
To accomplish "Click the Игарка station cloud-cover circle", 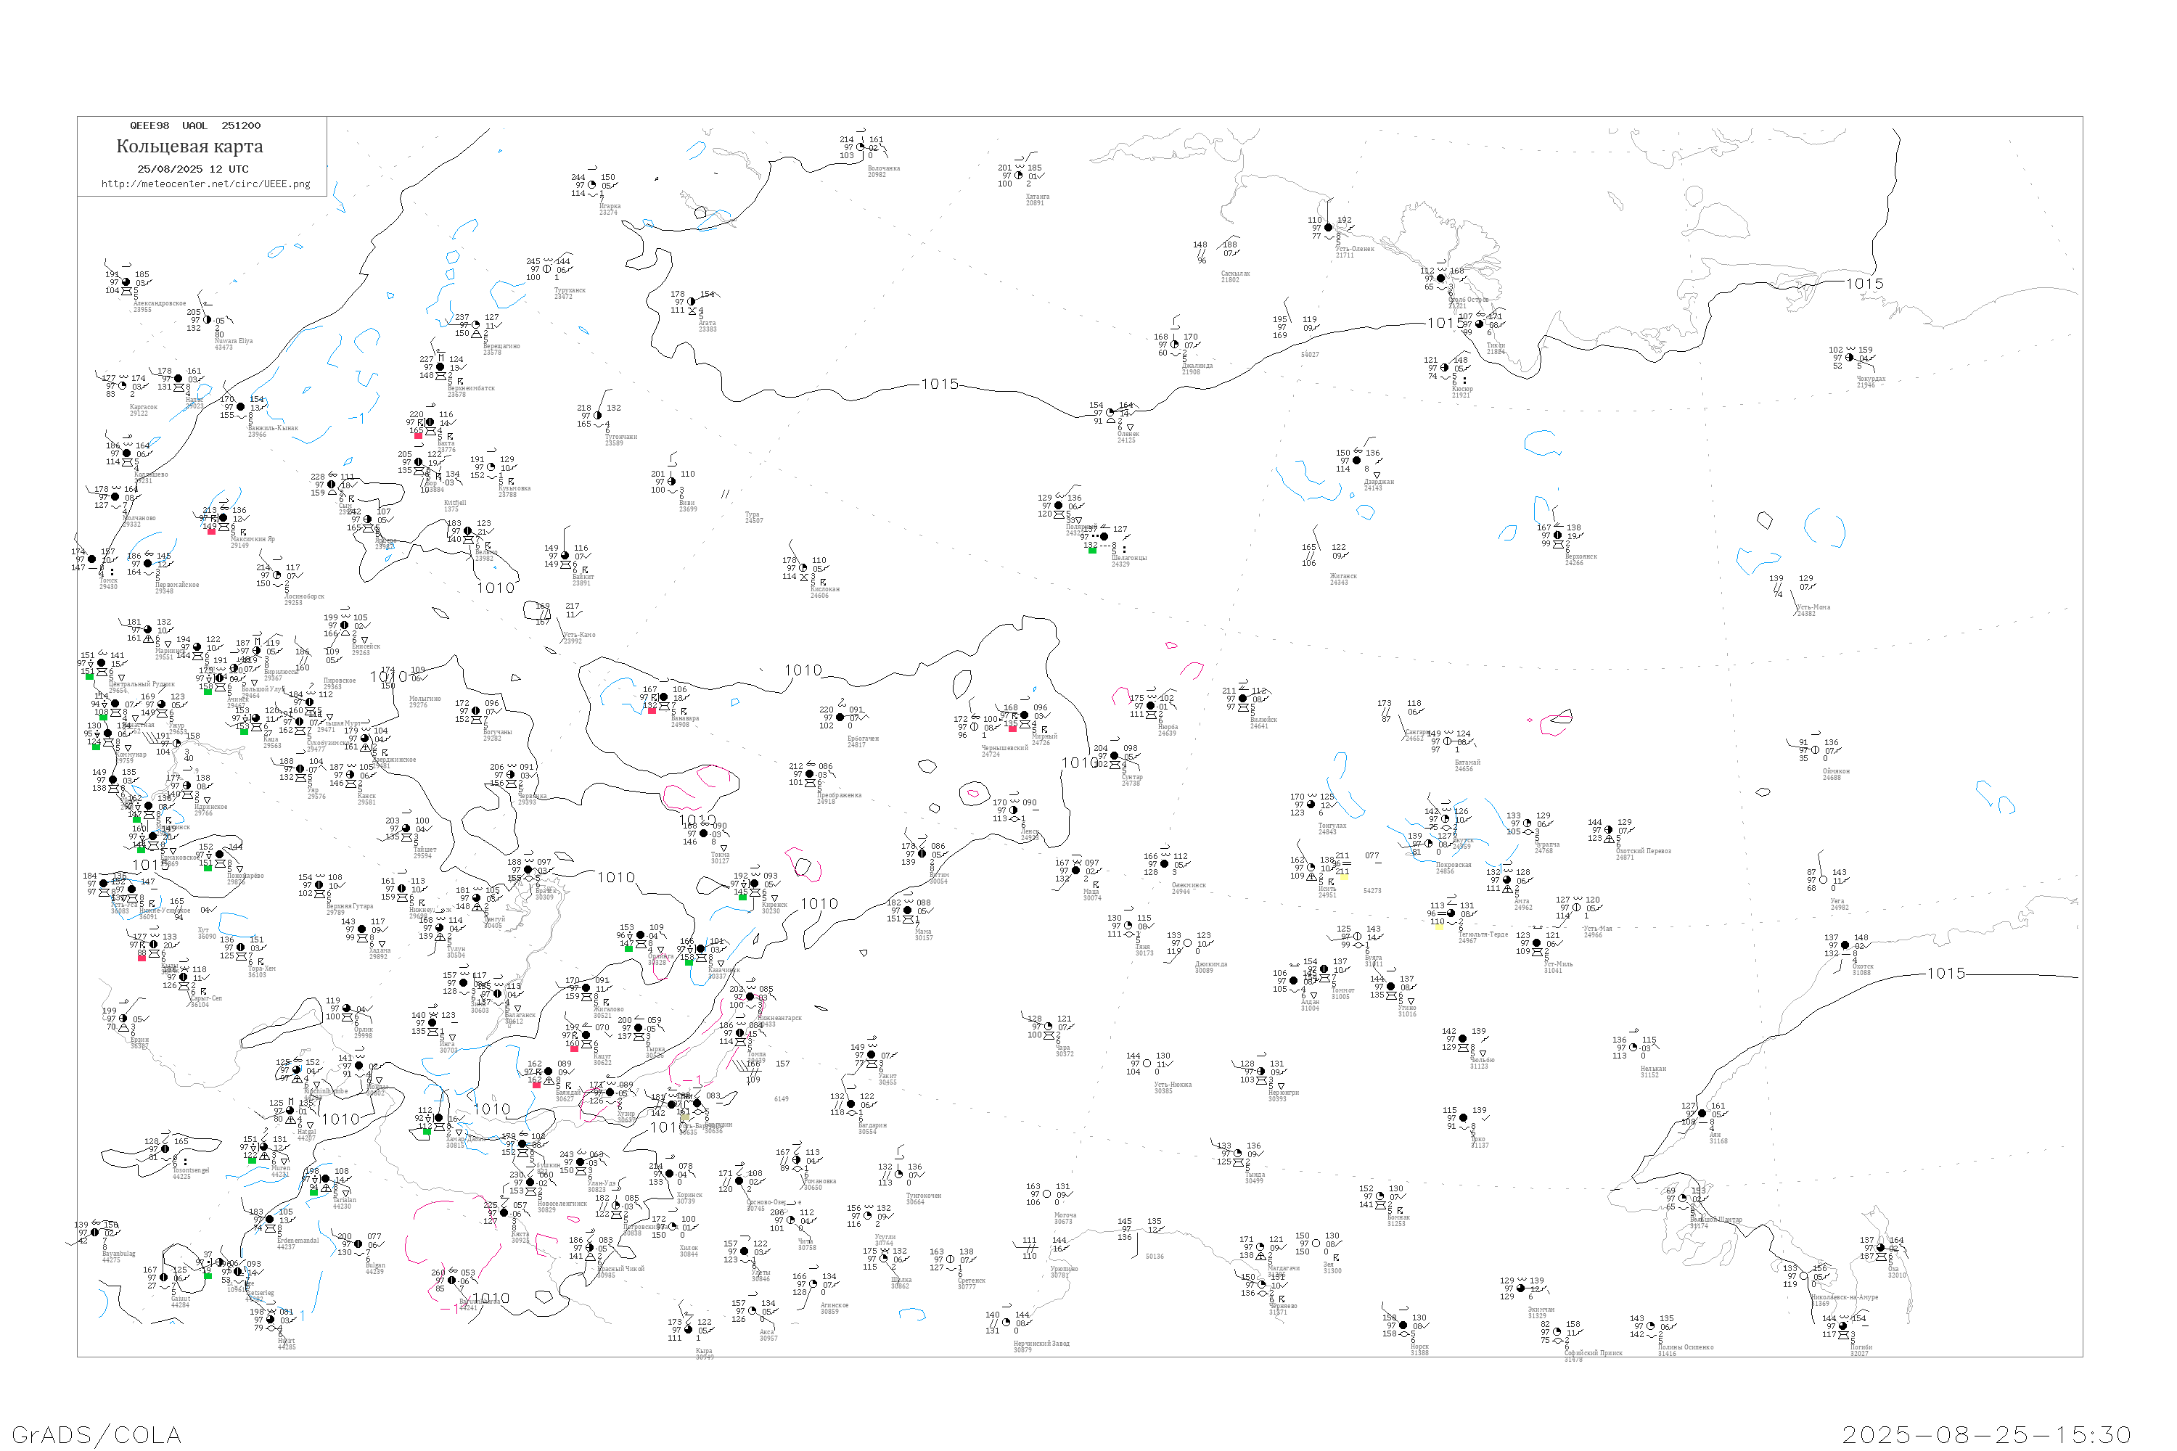I will click(x=592, y=185).
